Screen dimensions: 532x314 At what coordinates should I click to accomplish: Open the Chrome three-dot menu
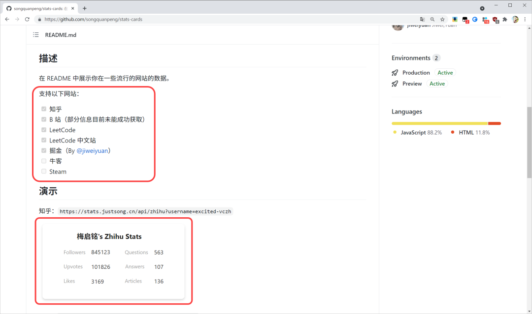[525, 19]
